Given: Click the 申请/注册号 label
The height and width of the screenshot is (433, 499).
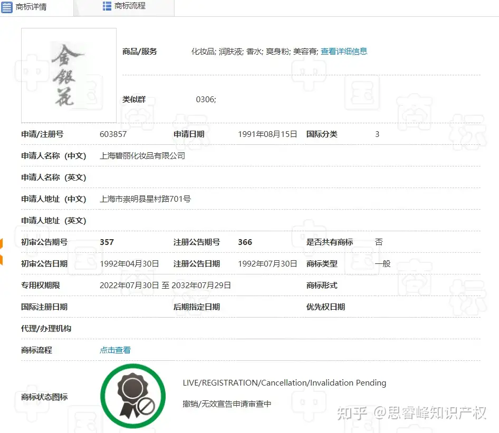Looking at the screenshot, I should tap(42, 134).
